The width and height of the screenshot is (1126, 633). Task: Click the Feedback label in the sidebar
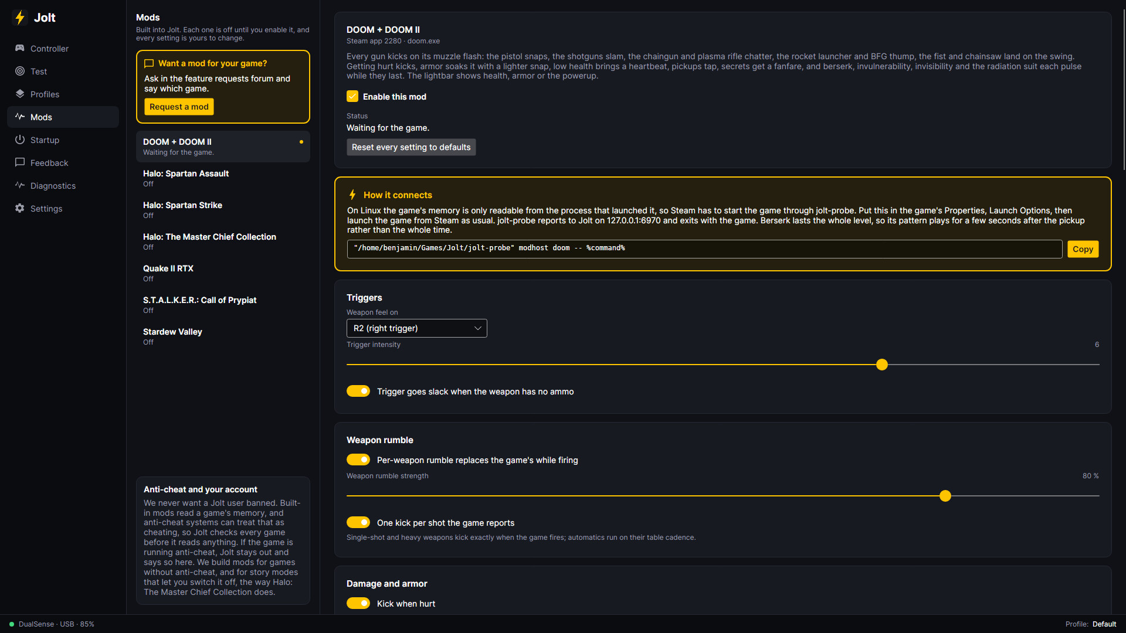point(49,163)
